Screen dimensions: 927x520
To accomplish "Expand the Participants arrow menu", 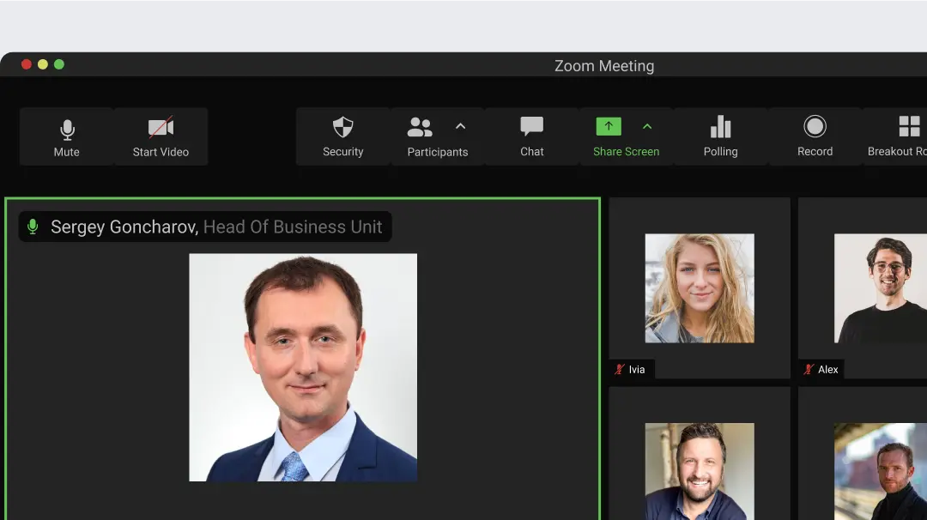I will [x=461, y=127].
